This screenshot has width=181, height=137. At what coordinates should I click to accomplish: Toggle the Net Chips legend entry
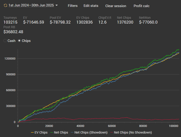59,132
